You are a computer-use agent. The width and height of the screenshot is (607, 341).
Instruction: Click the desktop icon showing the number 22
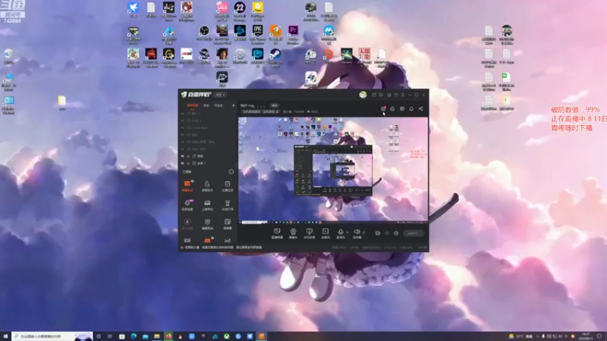tap(240, 11)
